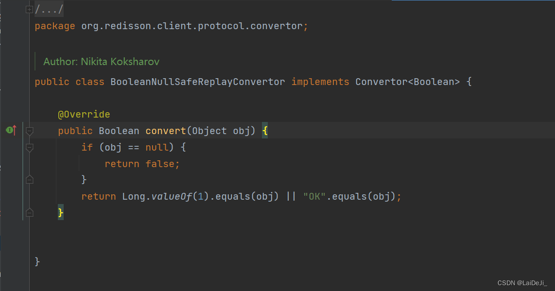
Task: Click the folded /.../ comment placeholder text
Action: click(x=49, y=9)
